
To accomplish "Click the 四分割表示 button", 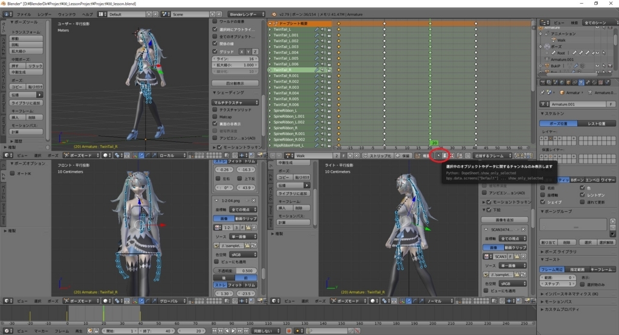I will [235, 83].
